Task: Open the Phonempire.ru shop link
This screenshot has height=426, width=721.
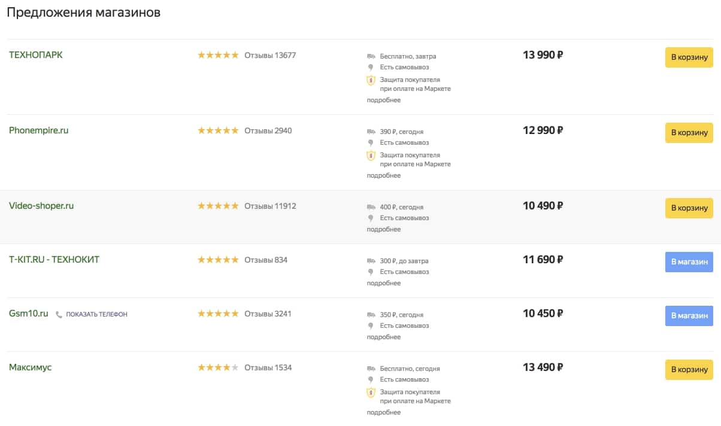Action: tap(39, 130)
